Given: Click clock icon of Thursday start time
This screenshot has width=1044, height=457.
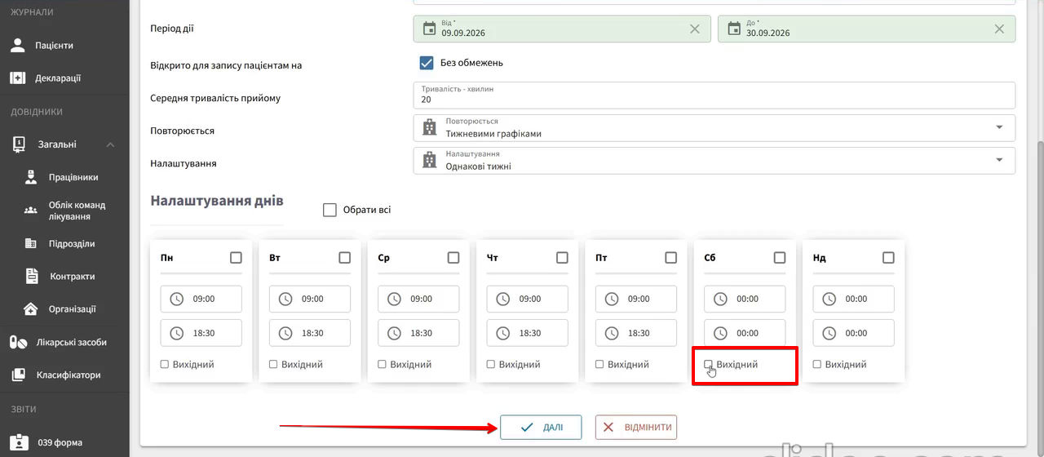Looking at the screenshot, I should 502,299.
